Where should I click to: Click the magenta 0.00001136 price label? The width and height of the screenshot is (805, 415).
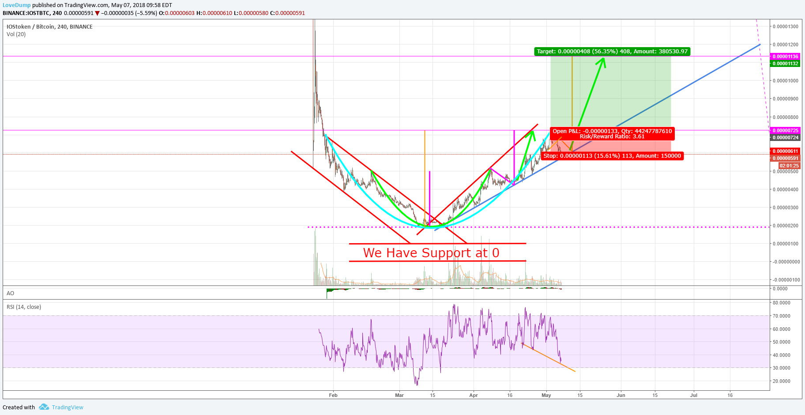pyautogui.click(x=785, y=56)
